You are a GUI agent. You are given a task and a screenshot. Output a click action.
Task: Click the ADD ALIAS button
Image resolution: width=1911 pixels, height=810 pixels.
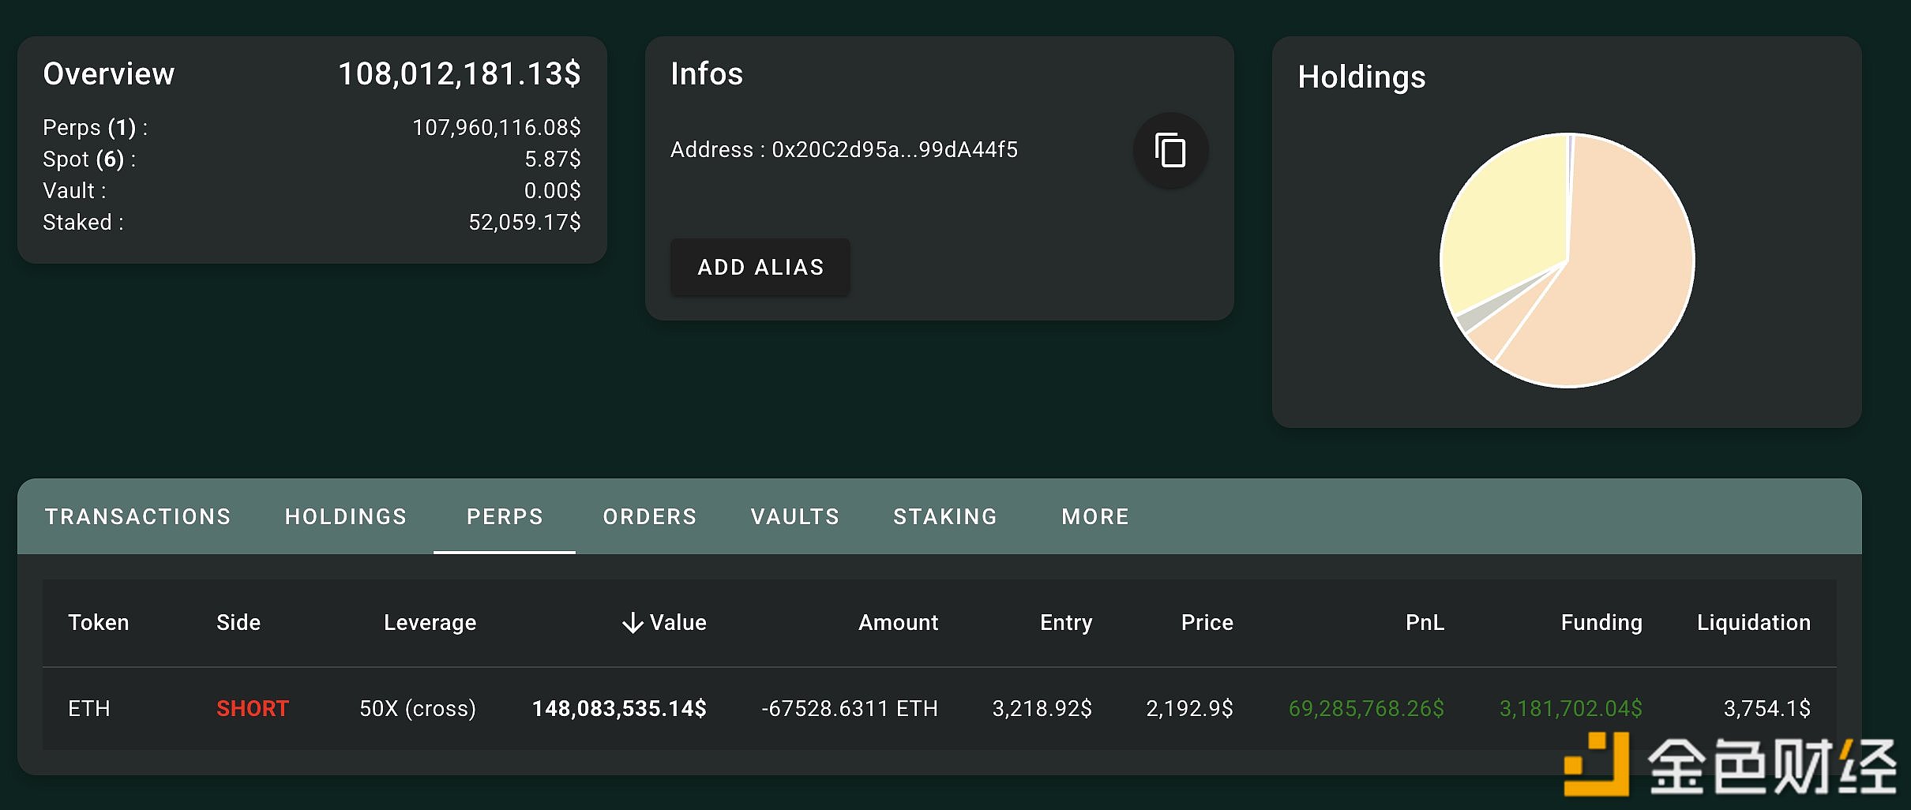pyautogui.click(x=760, y=268)
